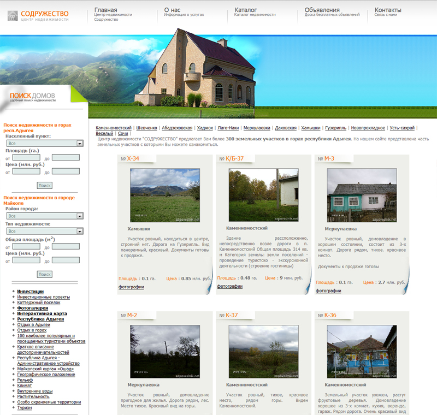The image size is (437, 415).
Task: Open the Инвестиции sidebar link
Action: 31,292
